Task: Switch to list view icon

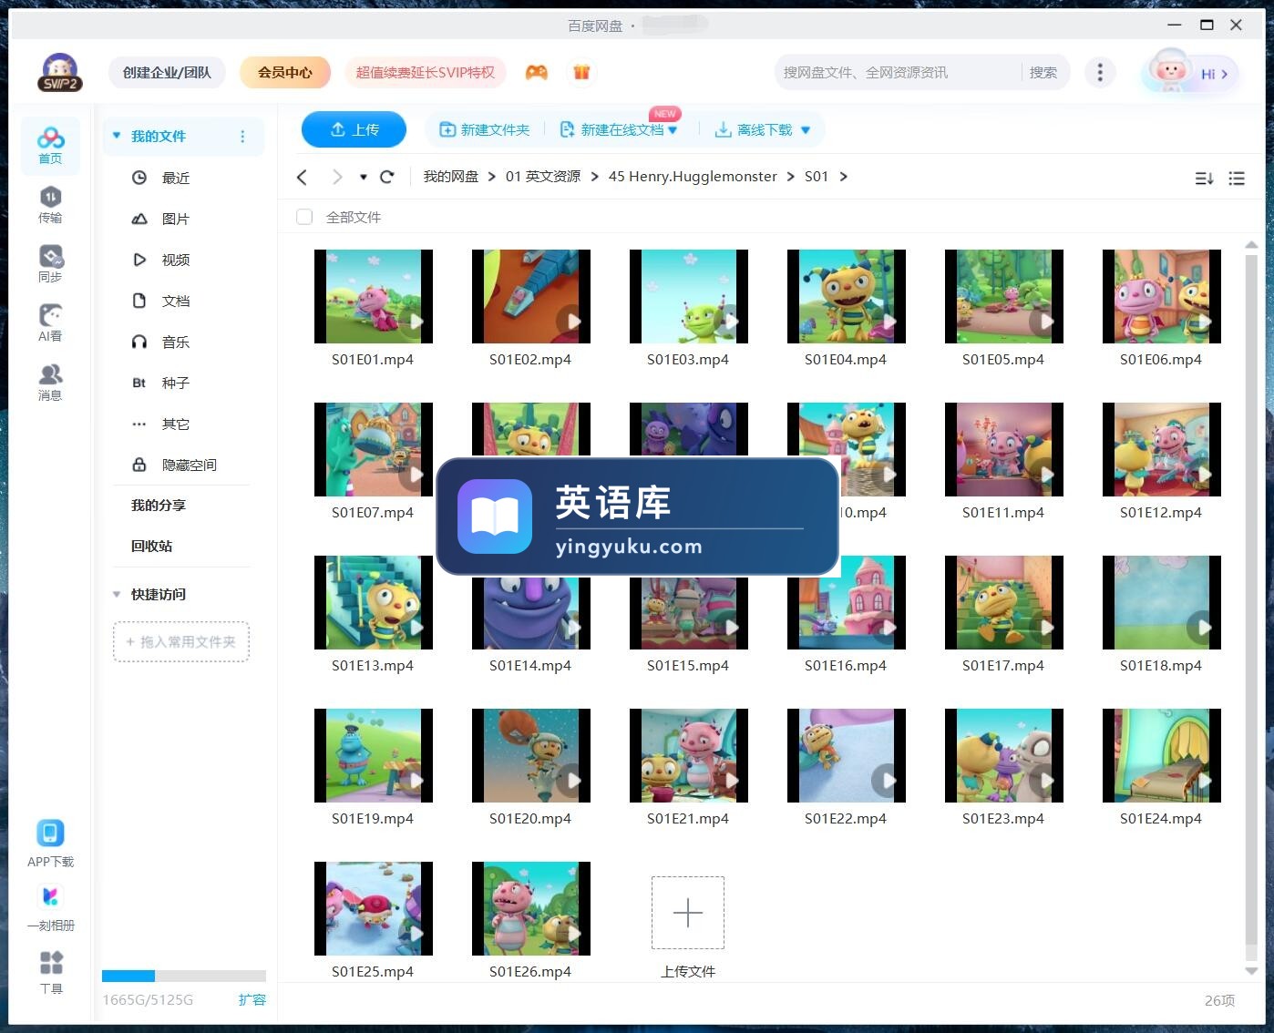Action: (1237, 178)
